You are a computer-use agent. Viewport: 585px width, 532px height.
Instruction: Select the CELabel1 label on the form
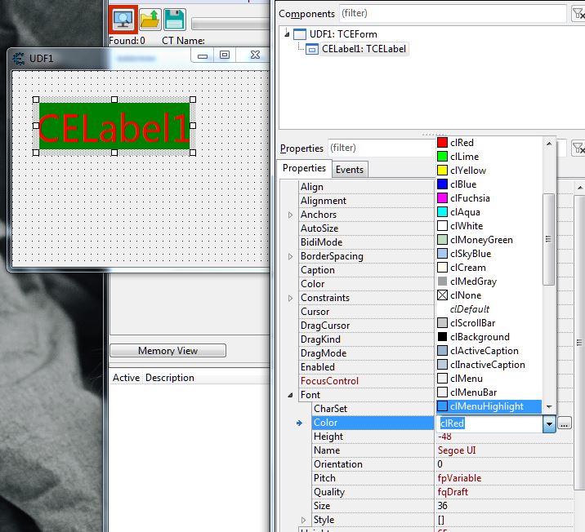(114, 126)
